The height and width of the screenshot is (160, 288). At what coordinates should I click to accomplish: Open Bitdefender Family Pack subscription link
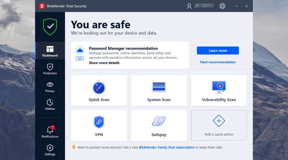click(x=167, y=147)
